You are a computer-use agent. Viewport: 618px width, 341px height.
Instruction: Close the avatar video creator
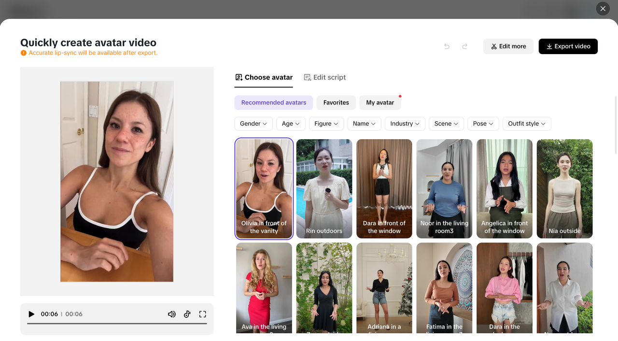coord(603,8)
